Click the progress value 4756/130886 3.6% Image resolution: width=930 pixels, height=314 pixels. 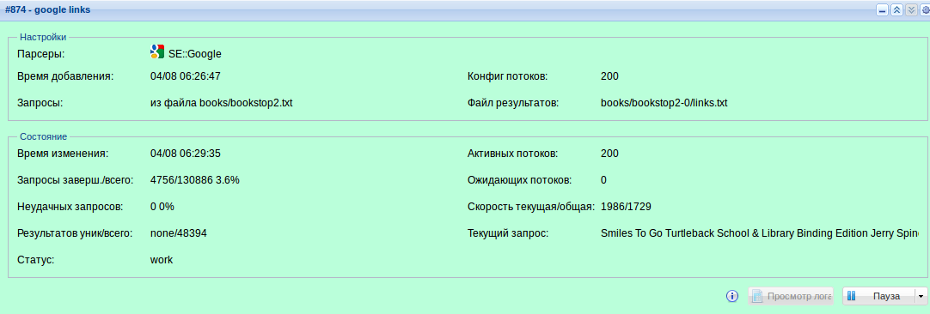click(x=195, y=180)
